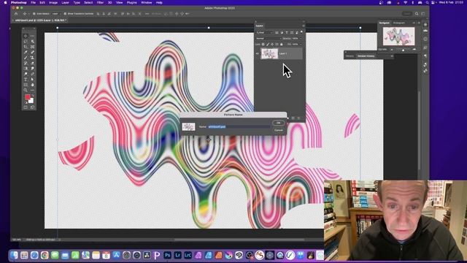Select the Lasso tool
This screenshot has height=263, width=467.
click(x=26, y=42)
